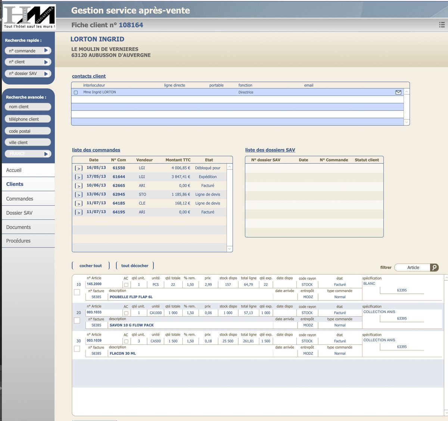
Task: Check the selection box for line 20
Action: click(77, 320)
